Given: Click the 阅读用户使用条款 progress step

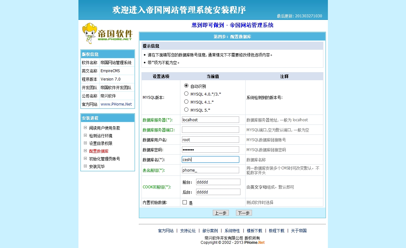Looking at the screenshot, I should 104,128.
